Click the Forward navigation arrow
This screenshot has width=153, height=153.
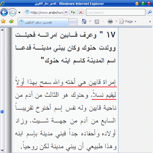13,13
